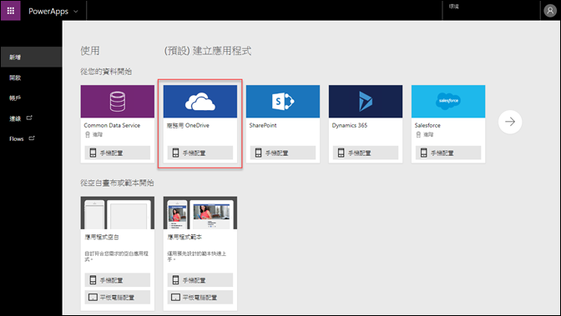Open the third left sidebar item, below 開啟
Screen dimensions: 561x316
coord(31,98)
